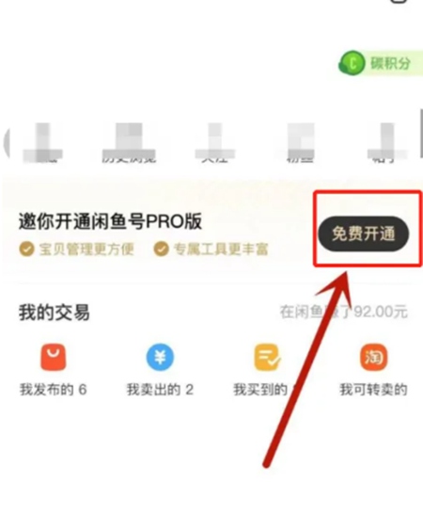Open the last blurred stat item
This screenshot has width=423, height=514.
[387, 143]
